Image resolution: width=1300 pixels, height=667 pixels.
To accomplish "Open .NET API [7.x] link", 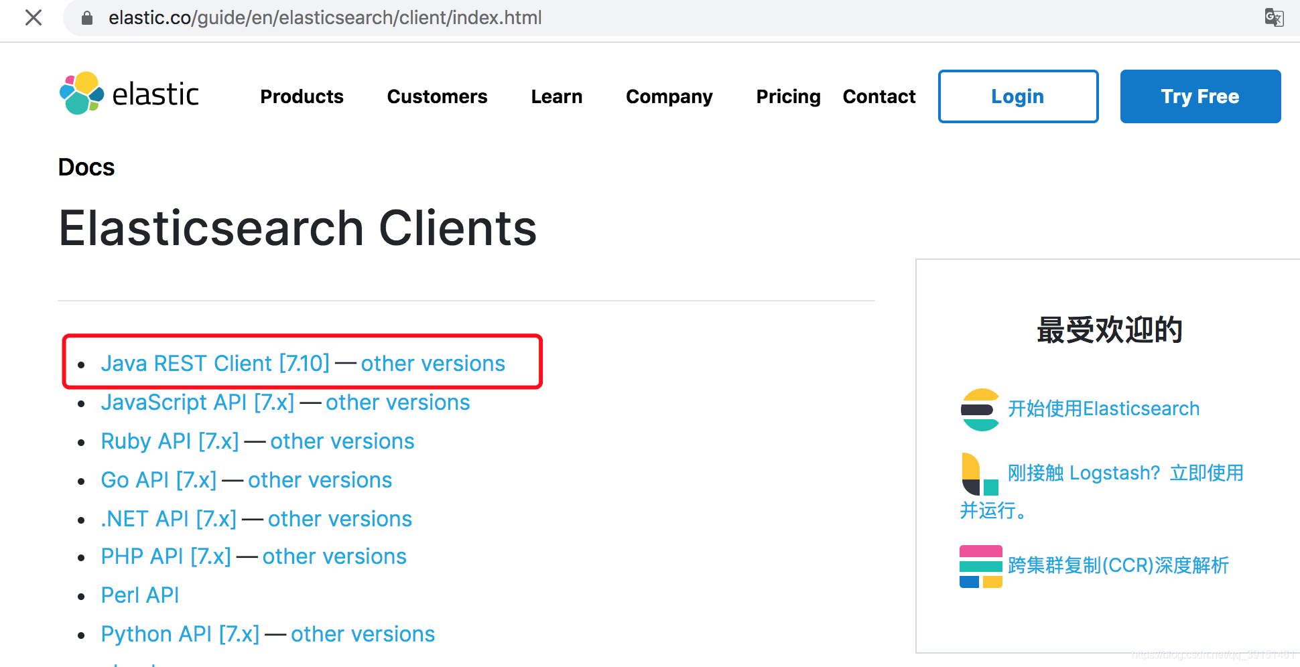I will coord(168,519).
